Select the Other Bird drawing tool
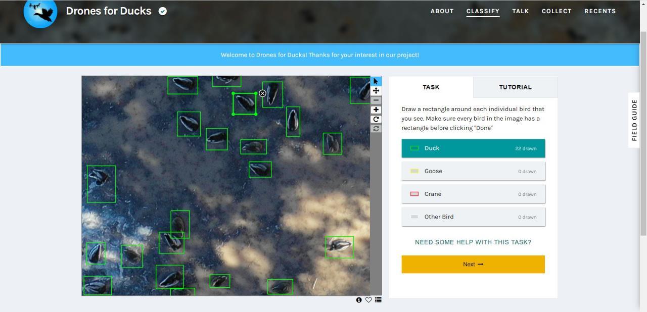Viewport: 647px width, 312px height. pyautogui.click(x=473, y=217)
